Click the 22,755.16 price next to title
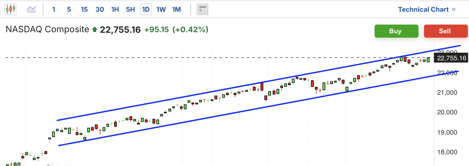469x166 pixels. pyautogui.click(x=120, y=30)
